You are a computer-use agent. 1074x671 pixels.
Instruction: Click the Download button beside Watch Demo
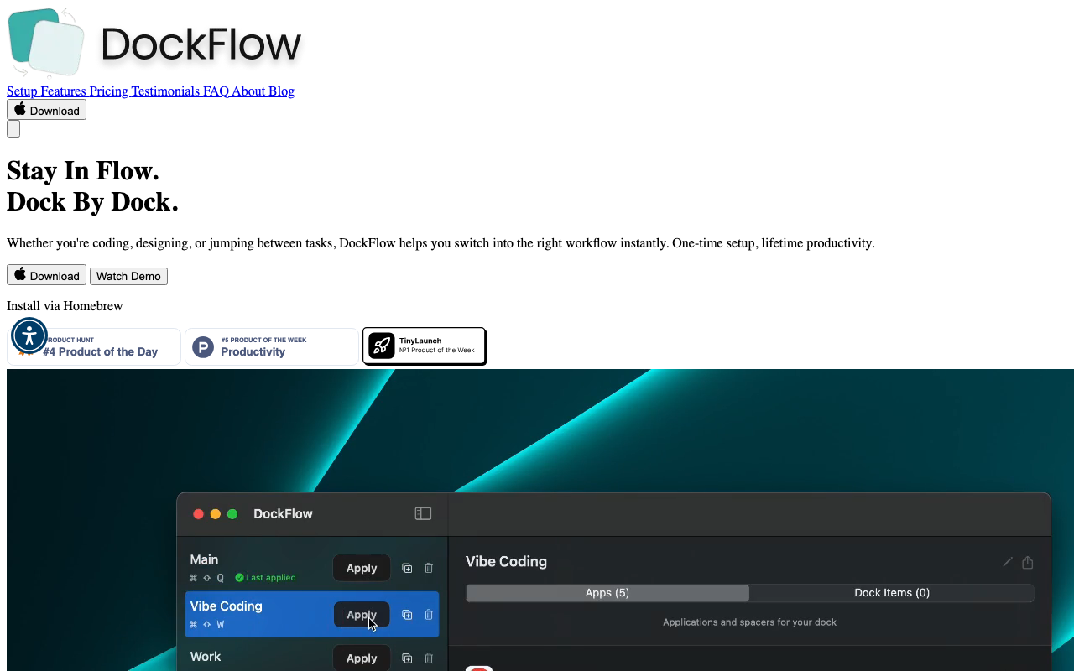(46, 275)
